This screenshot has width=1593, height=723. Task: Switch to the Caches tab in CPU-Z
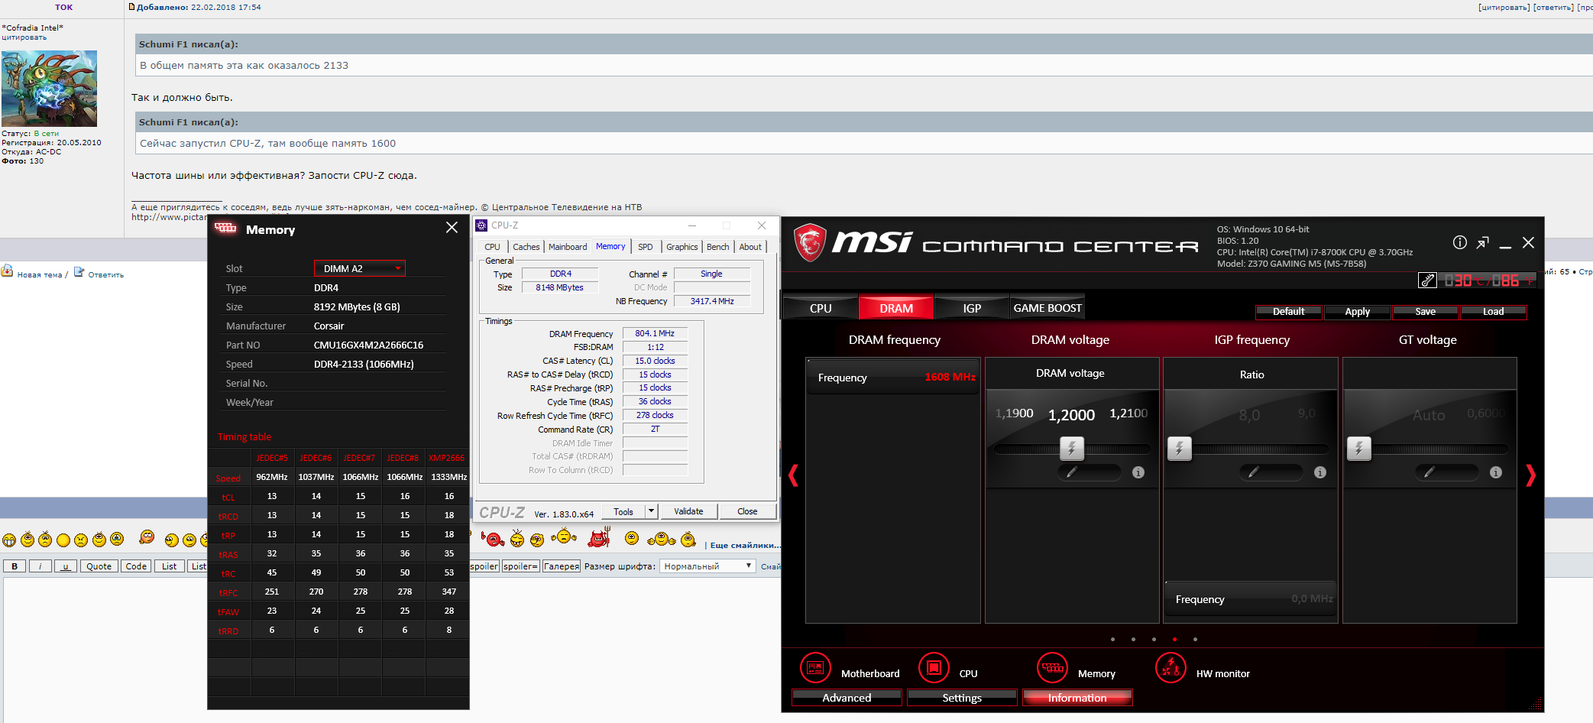pyautogui.click(x=526, y=247)
